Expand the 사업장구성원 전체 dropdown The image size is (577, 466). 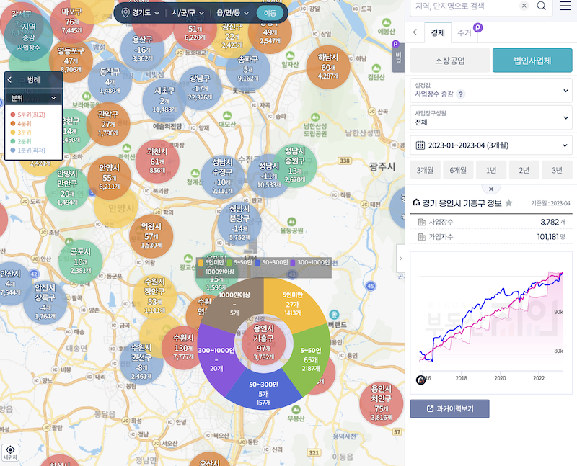(x=491, y=117)
